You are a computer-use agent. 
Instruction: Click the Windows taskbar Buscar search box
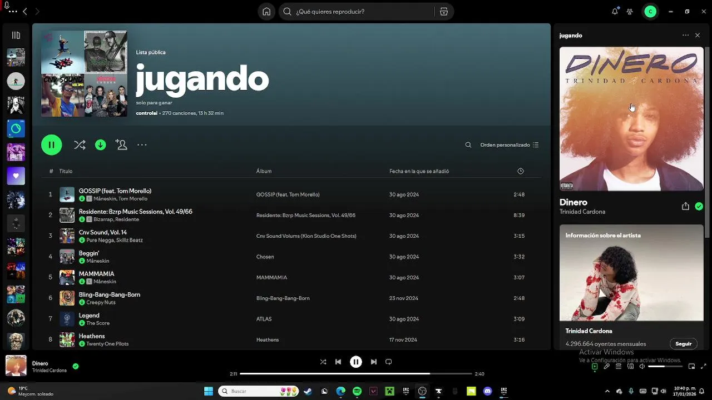pos(259,391)
